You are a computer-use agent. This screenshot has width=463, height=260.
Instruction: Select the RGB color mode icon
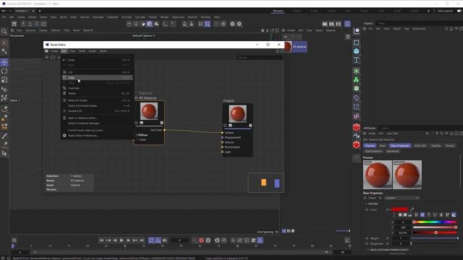pyautogui.click(x=417, y=214)
